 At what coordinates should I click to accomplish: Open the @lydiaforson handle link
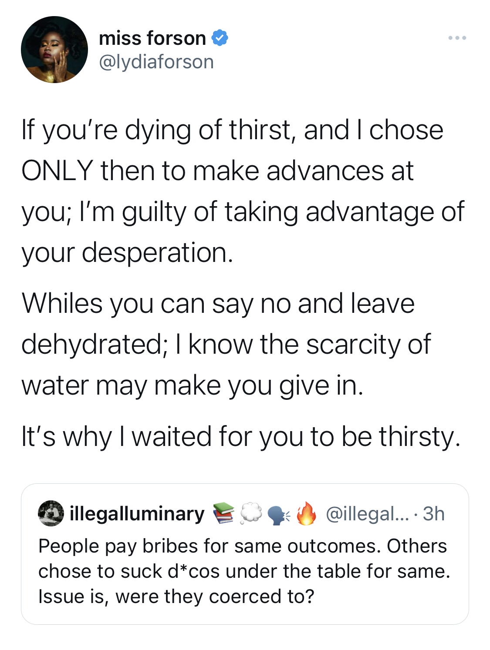(156, 62)
